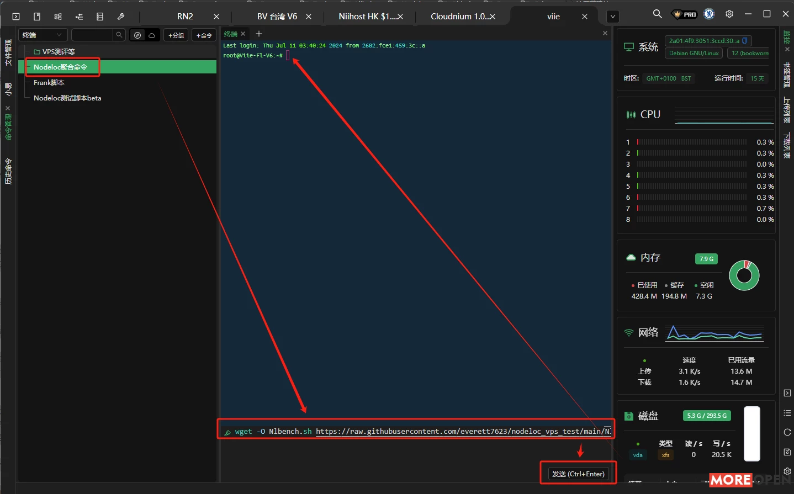The height and width of the screenshot is (494, 794).
Task: Open the settings gear in the title bar
Action: 729,14
